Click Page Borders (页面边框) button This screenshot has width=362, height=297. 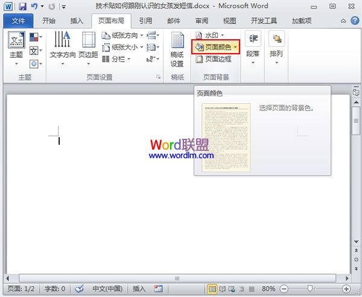[x=213, y=59]
